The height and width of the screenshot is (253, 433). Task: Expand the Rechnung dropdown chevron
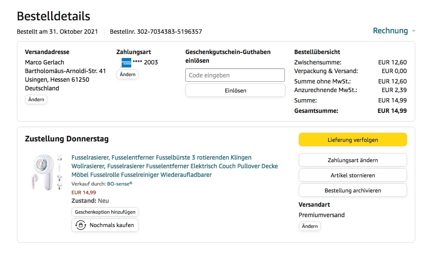point(414,31)
